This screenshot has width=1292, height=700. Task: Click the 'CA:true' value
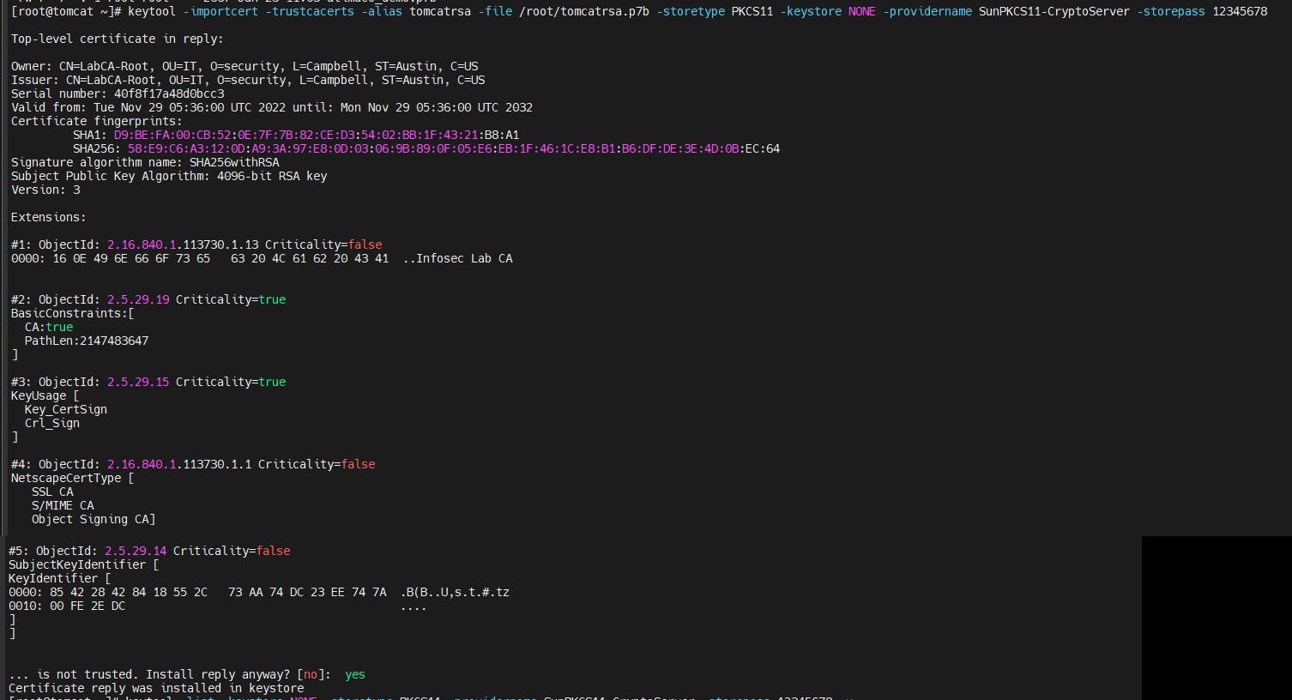point(49,327)
